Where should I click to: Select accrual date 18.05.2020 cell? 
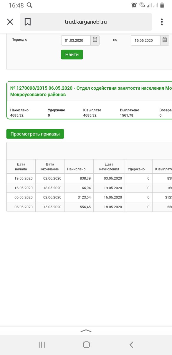point(109,207)
